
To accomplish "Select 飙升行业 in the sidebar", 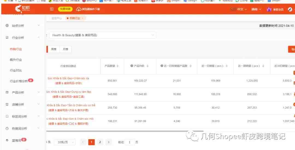I will tap(16, 60).
